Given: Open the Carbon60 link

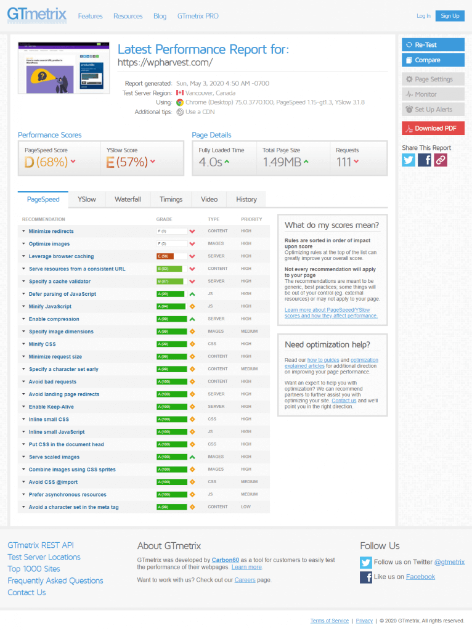Looking at the screenshot, I should 226,560.
